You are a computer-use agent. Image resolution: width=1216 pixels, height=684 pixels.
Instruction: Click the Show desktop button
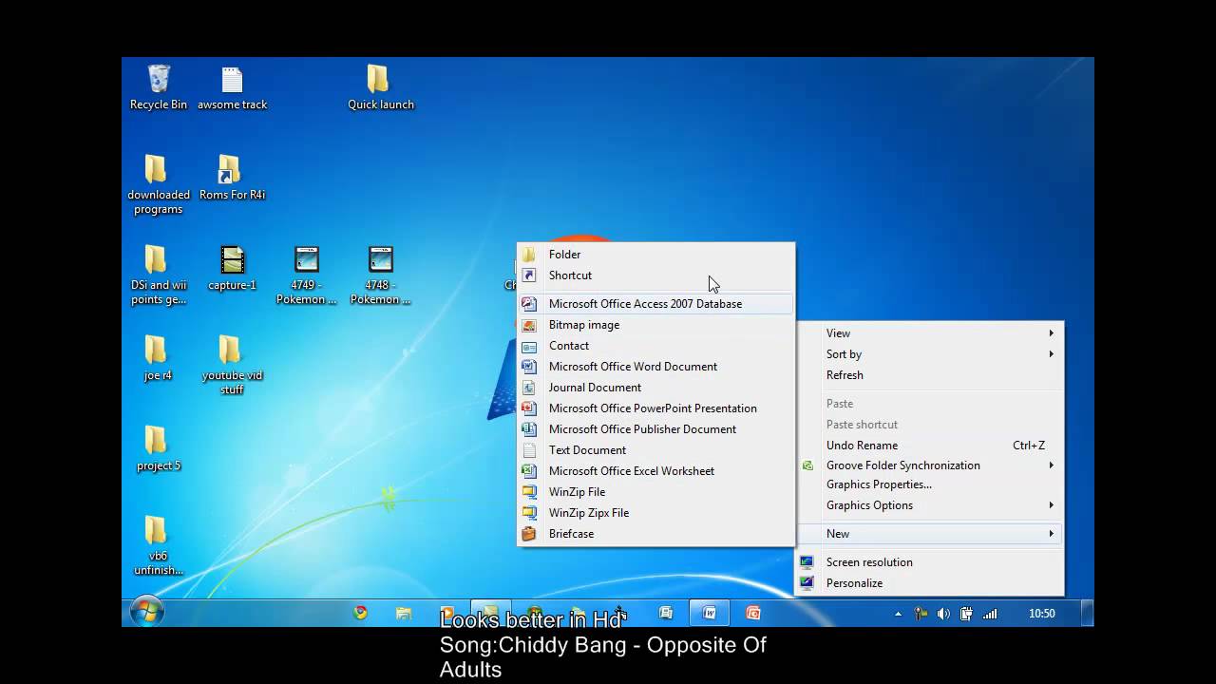[x=1088, y=613]
